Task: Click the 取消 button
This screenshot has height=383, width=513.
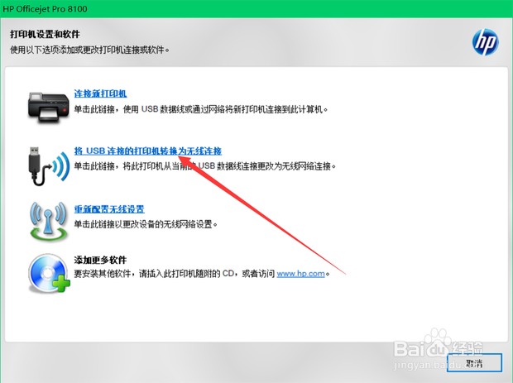Action: [x=474, y=362]
